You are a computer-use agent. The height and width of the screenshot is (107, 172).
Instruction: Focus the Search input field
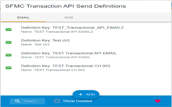point(27,101)
